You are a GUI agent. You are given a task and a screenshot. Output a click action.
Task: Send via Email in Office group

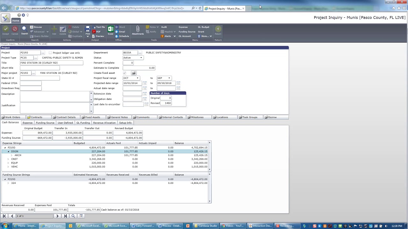[x=120, y=31]
